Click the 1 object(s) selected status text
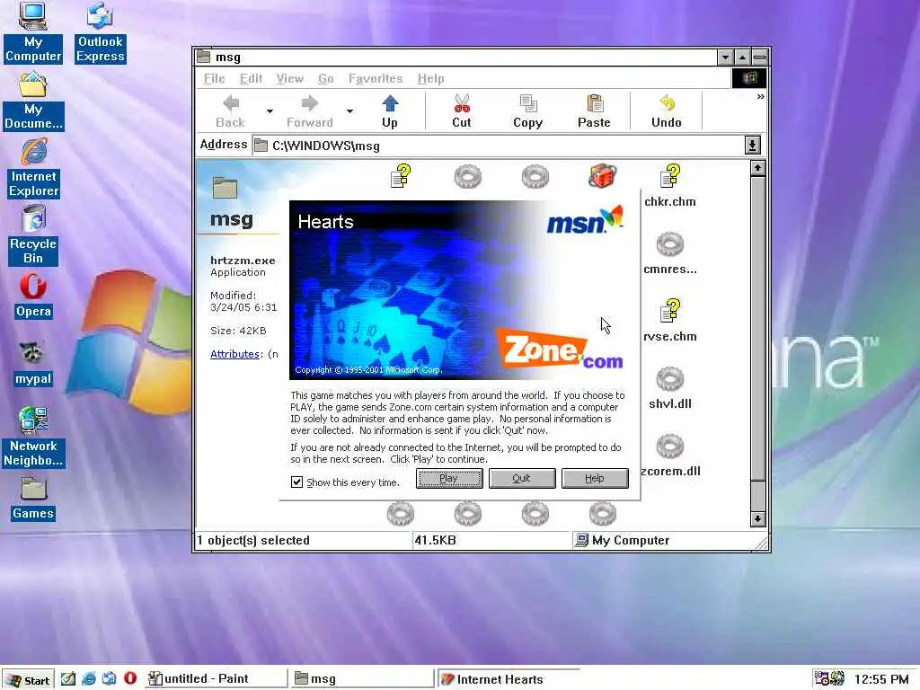920x690 pixels. (x=252, y=540)
